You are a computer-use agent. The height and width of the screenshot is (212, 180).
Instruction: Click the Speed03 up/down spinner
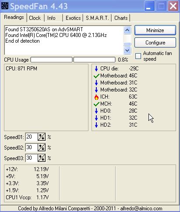tap(42, 158)
